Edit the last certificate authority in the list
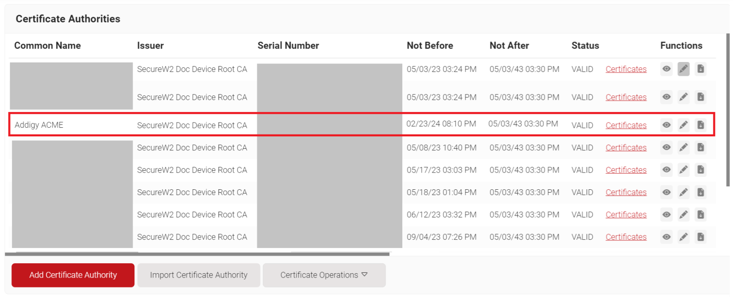The height and width of the screenshot is (298, 733). point(683,236)
